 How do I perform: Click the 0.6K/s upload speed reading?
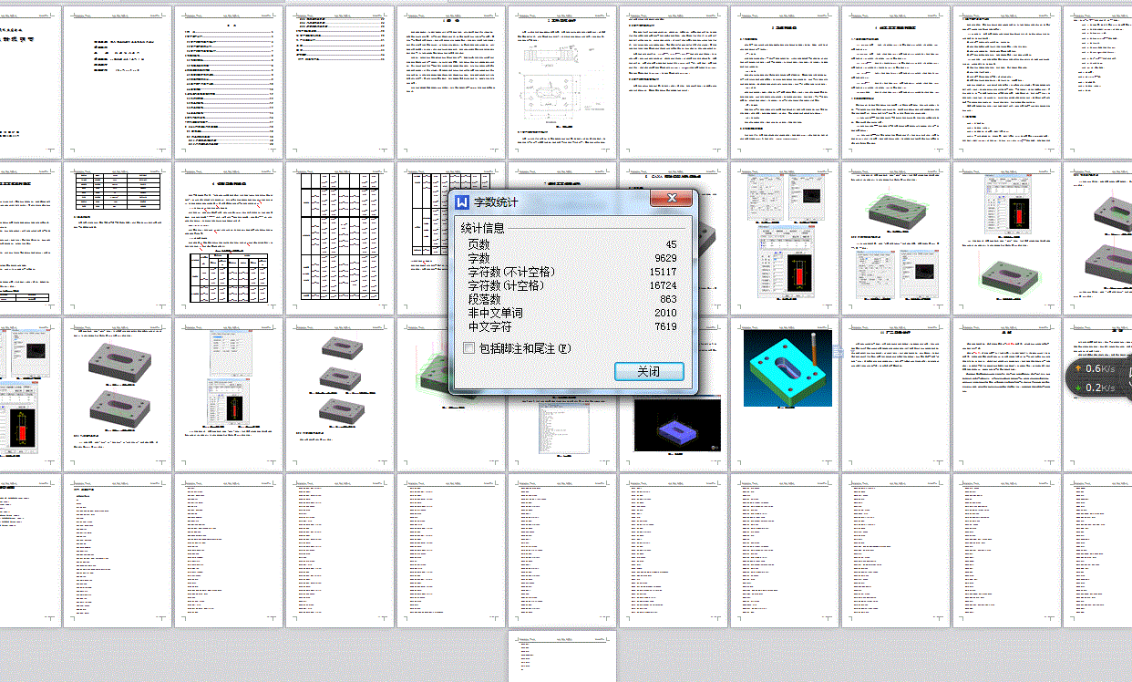[x=1101, y=368]
